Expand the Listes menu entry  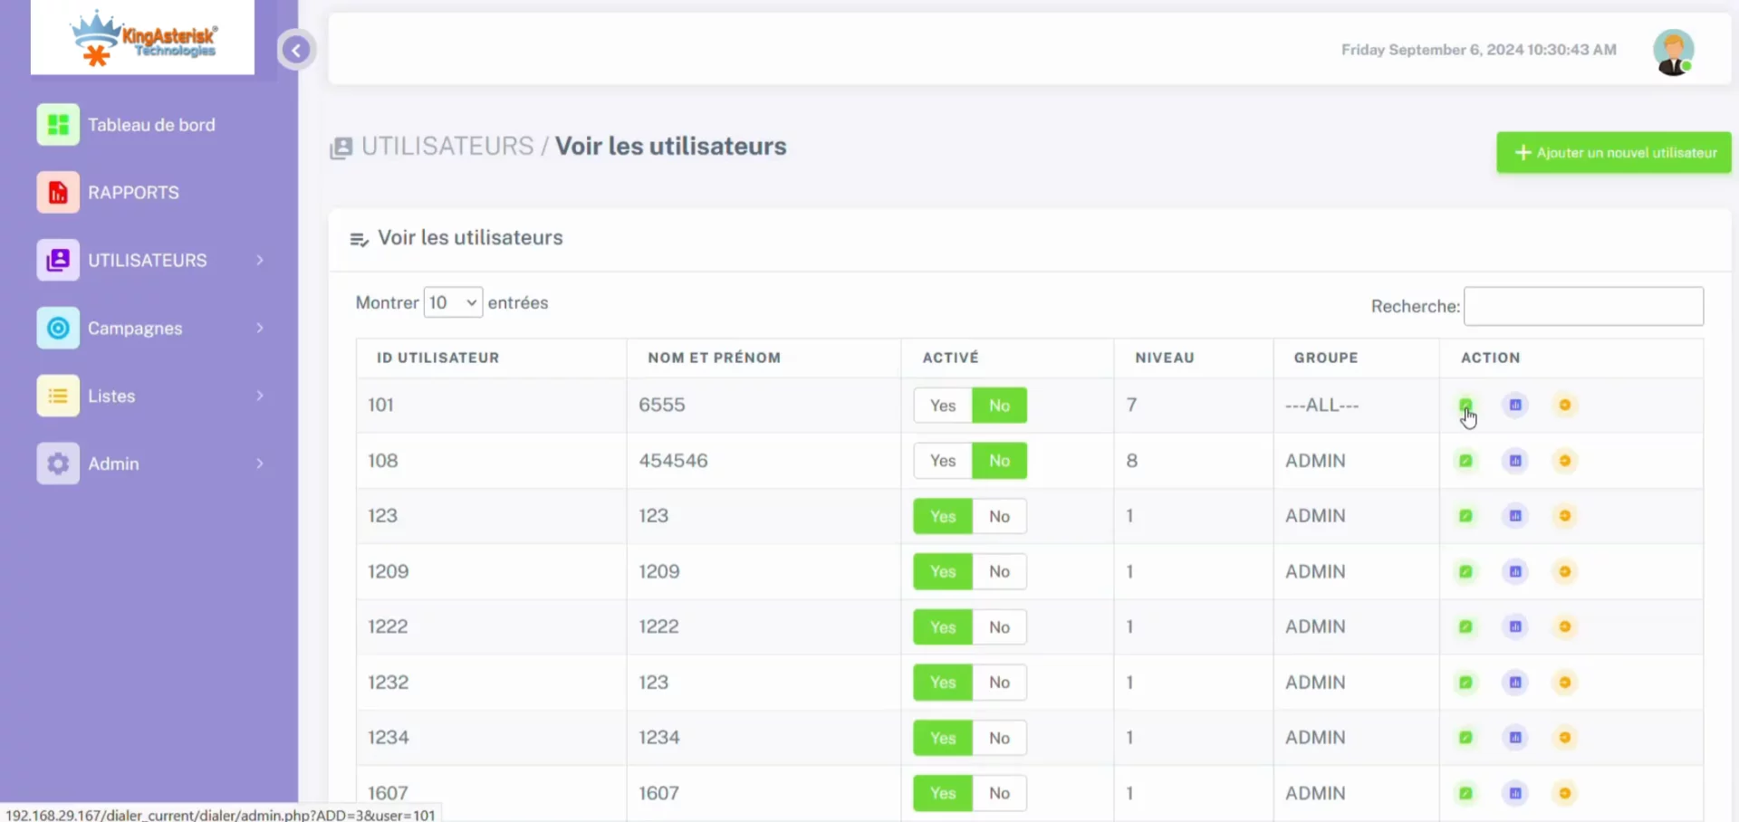click(261, 396)
